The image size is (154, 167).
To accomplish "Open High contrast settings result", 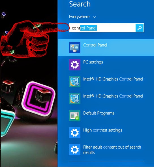I will (x=106, y=133).
